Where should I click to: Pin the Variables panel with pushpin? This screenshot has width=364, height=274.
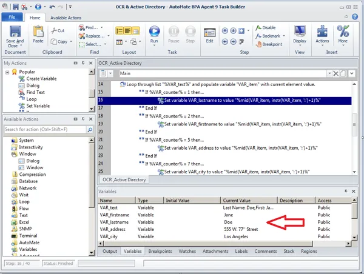coord(347,191)
